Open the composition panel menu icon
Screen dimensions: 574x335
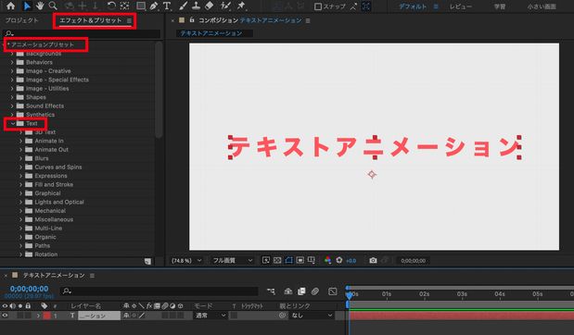pyautogui.click(x=308, y=21)
